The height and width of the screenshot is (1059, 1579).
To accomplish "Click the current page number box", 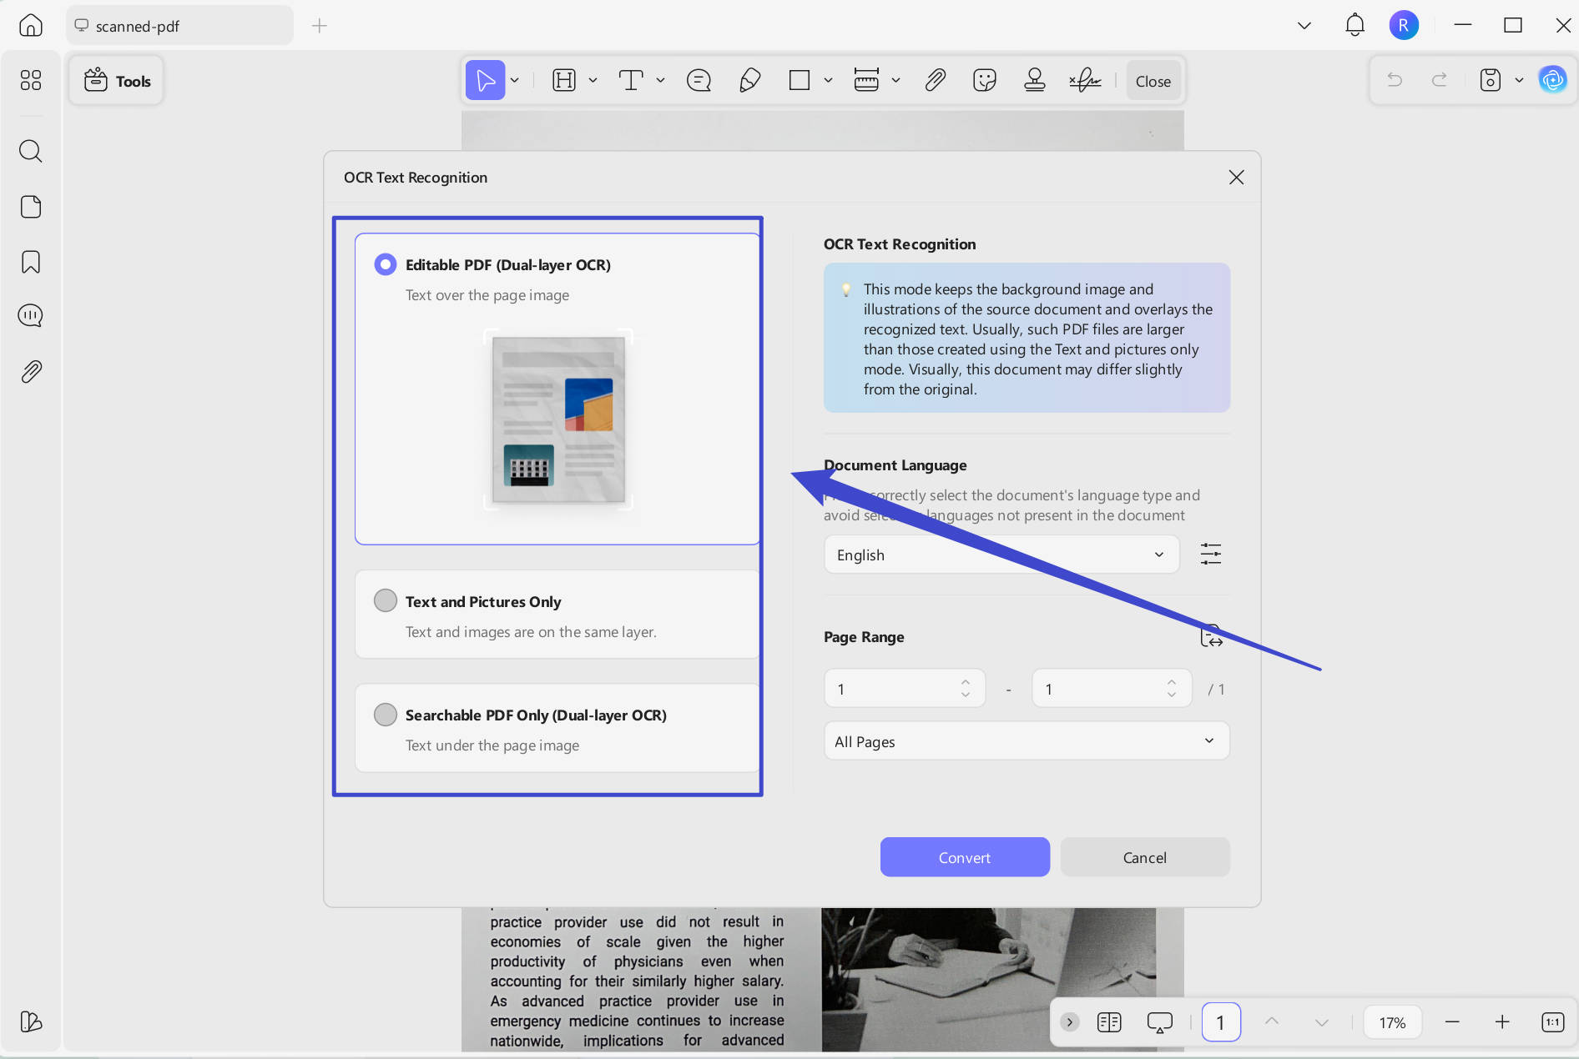I will click(1221, 1021).
